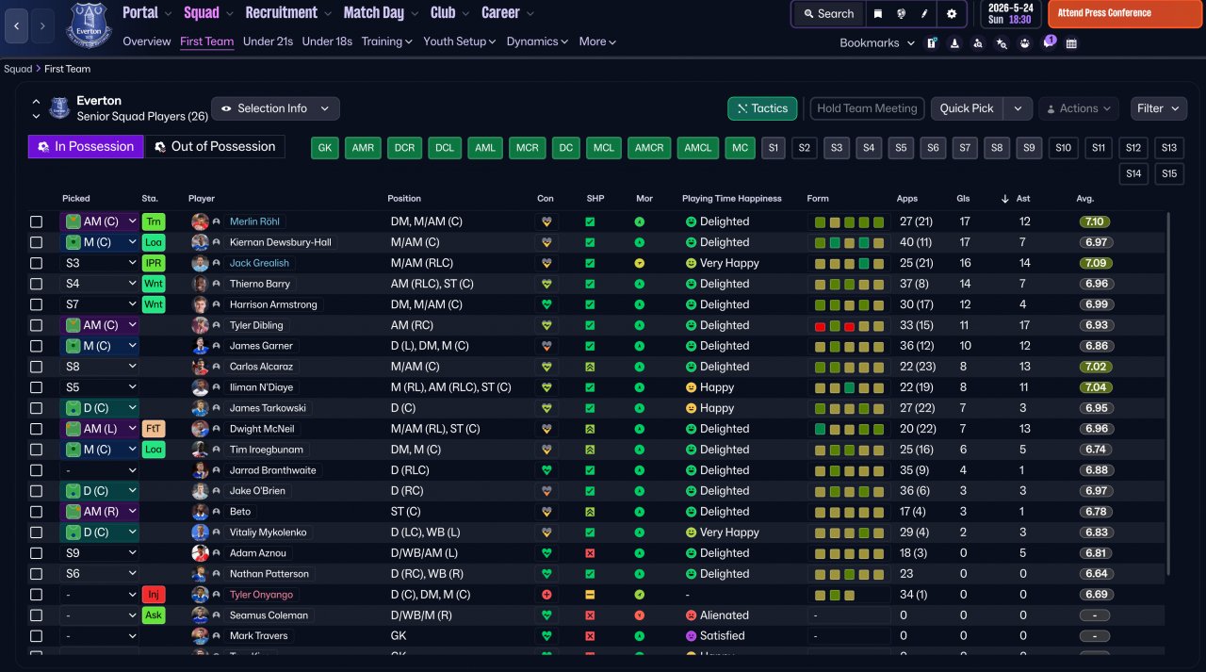1206x672 pixels.
Task: Sort the table by the Gls column
Action: point(963,199)
